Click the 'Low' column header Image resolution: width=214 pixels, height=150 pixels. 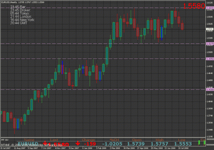click(x=182, y=140)
